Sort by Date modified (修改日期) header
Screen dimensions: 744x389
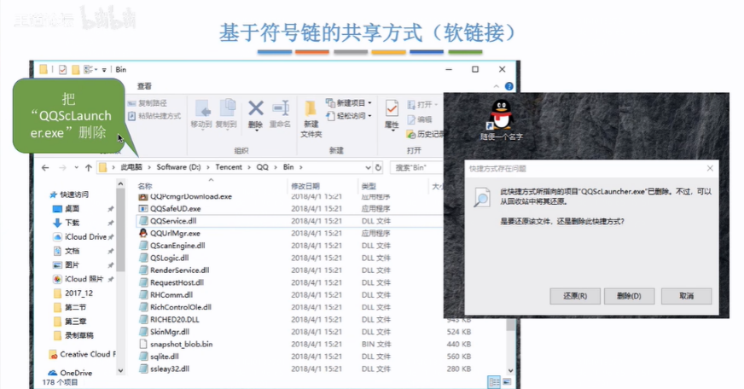pyautogui.click(x=305, y=186)
